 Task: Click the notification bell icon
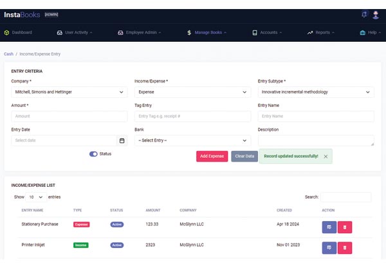364,14
